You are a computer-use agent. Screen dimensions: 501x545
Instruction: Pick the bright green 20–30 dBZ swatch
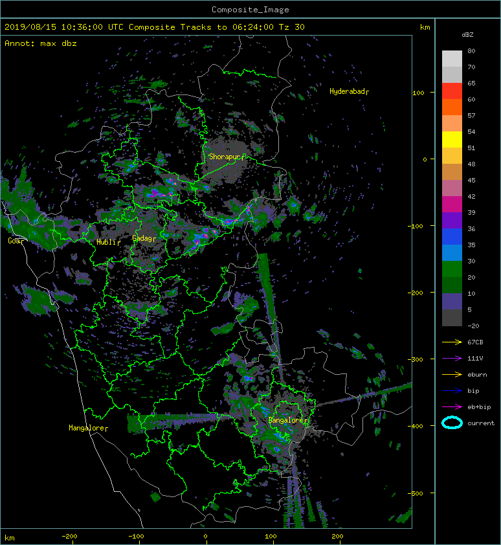coord(452,269)
